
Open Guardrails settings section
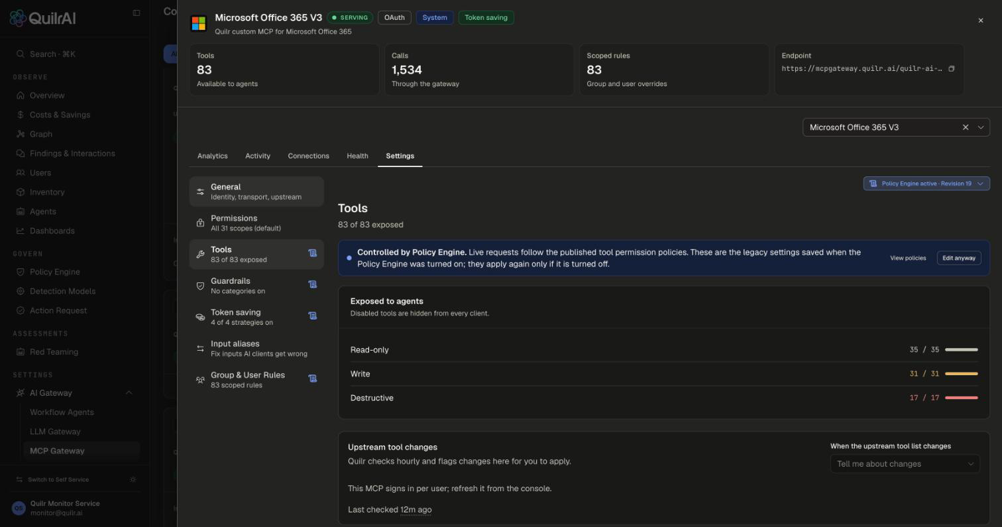256,286
